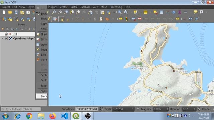Open the Processing Toolbox gear icon
This screenshot has width=214, height=120.
pos(174,12)
